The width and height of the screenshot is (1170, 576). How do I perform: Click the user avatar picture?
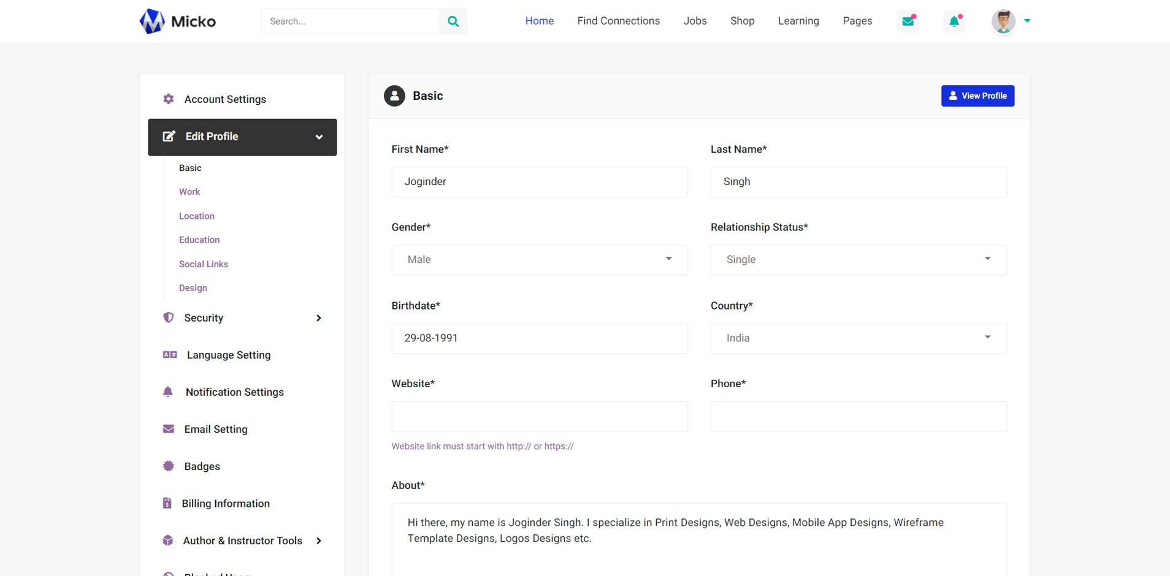[x=1003, y=21]
